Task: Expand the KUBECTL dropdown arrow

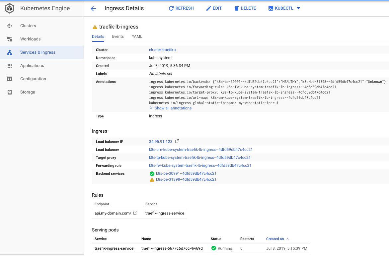Action: [x=298, y=8]
